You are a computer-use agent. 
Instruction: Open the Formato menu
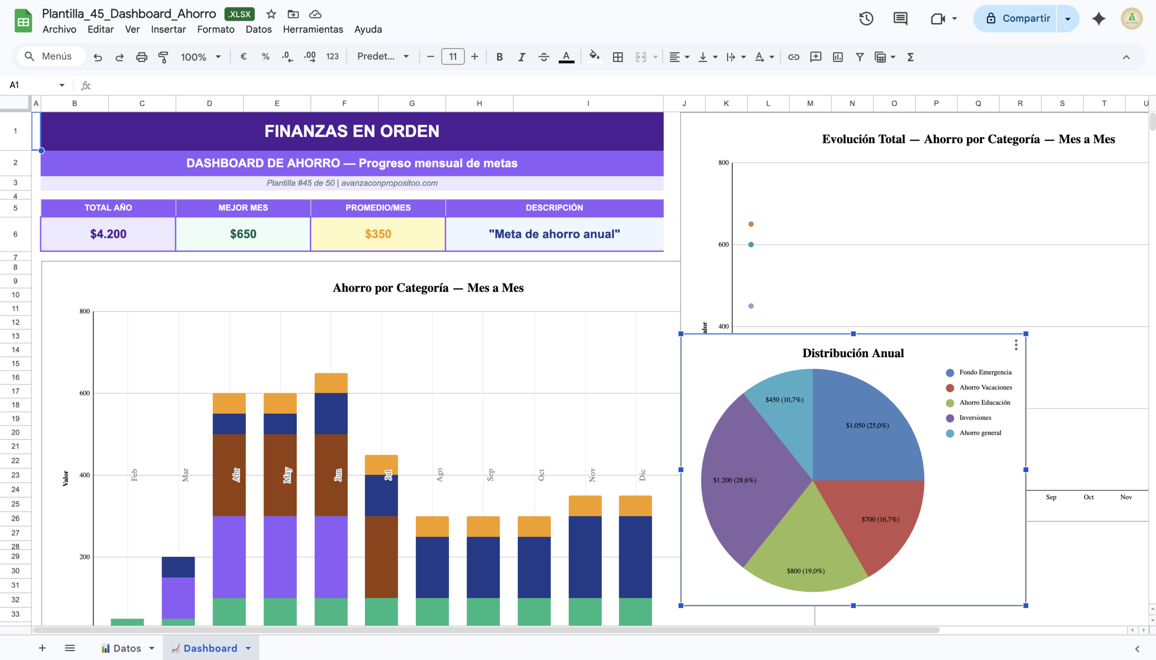coord(215,29)
